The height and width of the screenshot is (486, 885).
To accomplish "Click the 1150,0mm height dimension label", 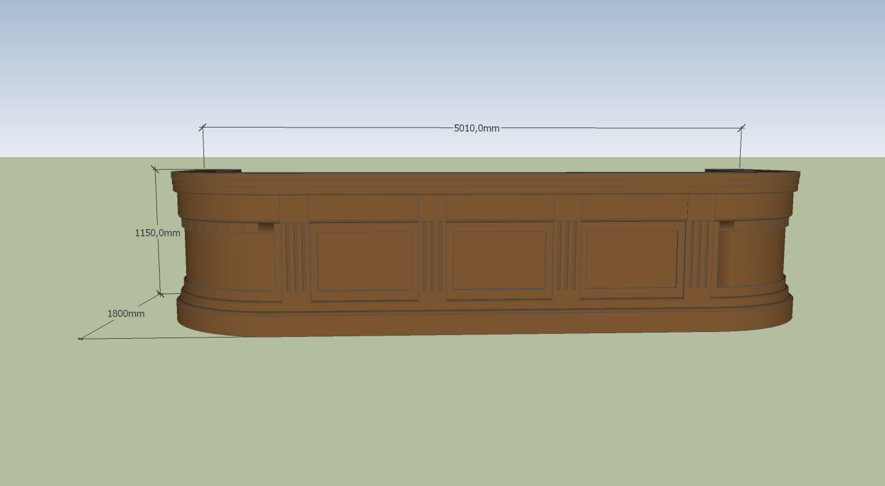I will click(x=158, y=233).
